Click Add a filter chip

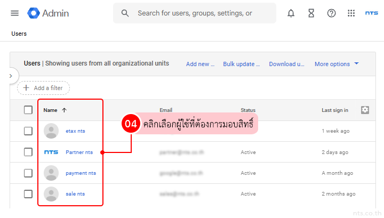tap(43, 88)
